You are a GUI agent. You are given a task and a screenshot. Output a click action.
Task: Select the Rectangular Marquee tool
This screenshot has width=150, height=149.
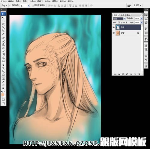(x=3, y=21)
